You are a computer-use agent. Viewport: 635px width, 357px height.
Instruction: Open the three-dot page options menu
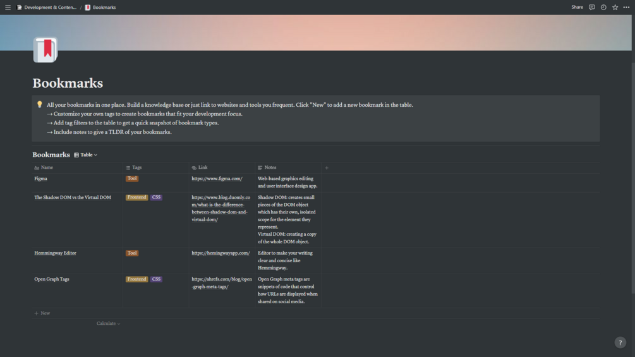[x=626, y=8]
